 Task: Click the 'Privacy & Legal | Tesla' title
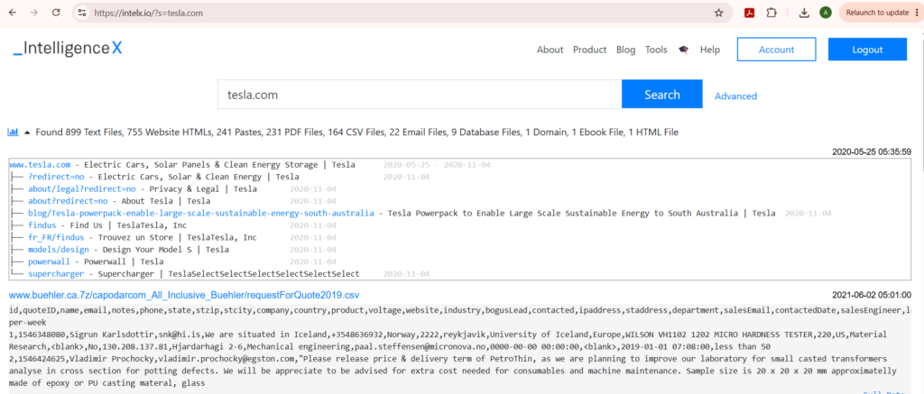203,189
